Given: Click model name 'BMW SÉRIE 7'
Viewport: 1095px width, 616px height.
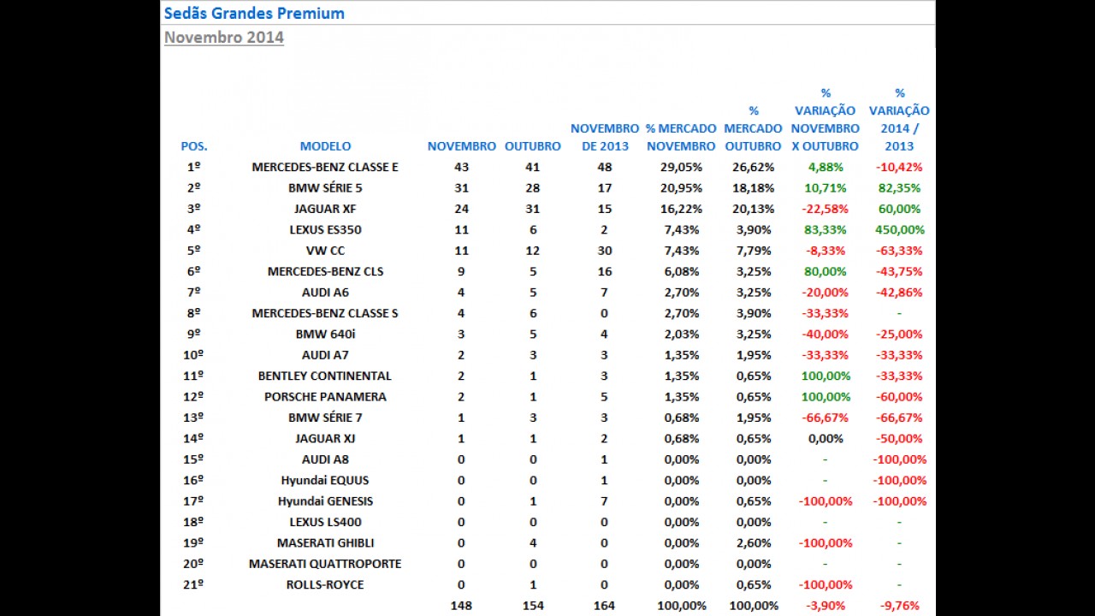Looking at the screenshot, I should click(x=325, y=418).
